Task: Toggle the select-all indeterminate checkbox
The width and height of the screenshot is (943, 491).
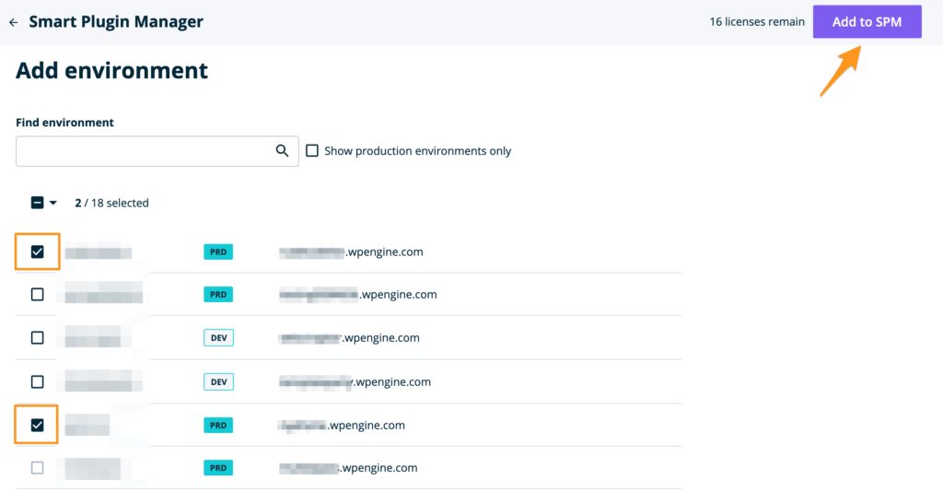Action: 37,203
